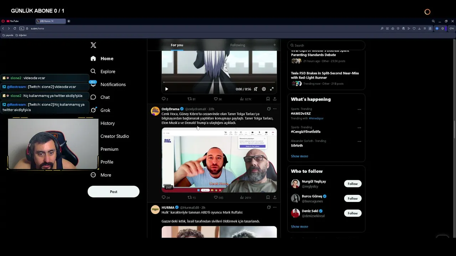Open the diğerleri bookmarks folder

click(x=21, y=35)
